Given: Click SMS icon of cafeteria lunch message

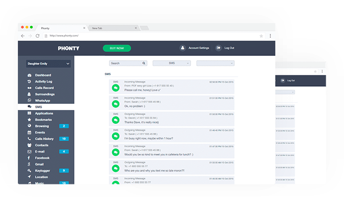Looking at the screenshot, I should click(x=116, y=152).
